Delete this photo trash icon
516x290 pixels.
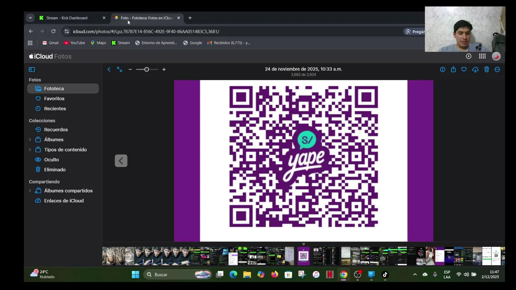coord(487,69)
